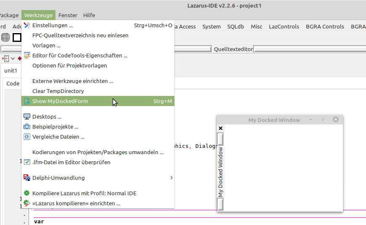Click Clear TempDirectory entry
This screenshot has height=225, width=366.
point(98,91)
